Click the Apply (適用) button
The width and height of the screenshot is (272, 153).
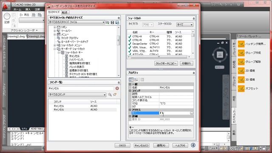coord(161,145)
